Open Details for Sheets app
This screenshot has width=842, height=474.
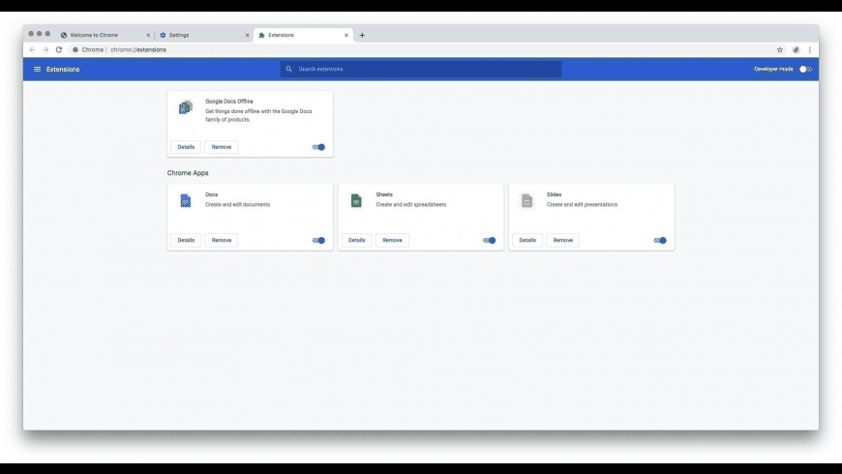[356, 241]
